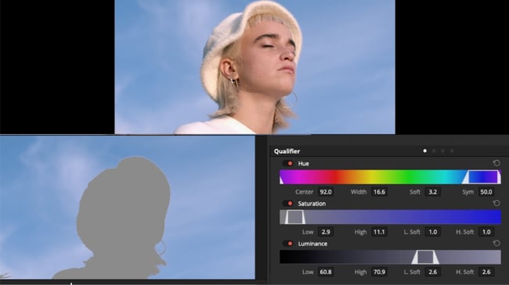This screenshot has height=285, width=509.
Task: Click the Saturation label
Action: tap(312, 204)
